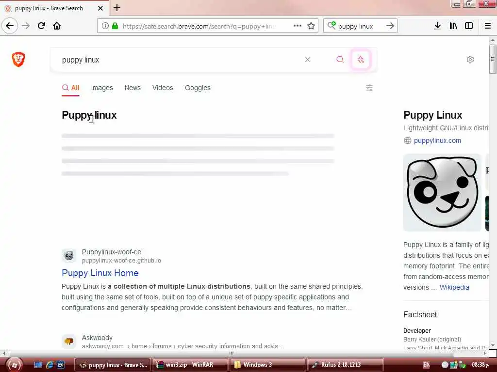
Task: Click the Brave lion logo
Action: pyautogui.click(x=18, y=59)
